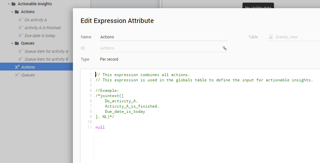Collapse the Actions folder arrow
The height and width of the screenshot is (163, 320).
tap(12, 12)
